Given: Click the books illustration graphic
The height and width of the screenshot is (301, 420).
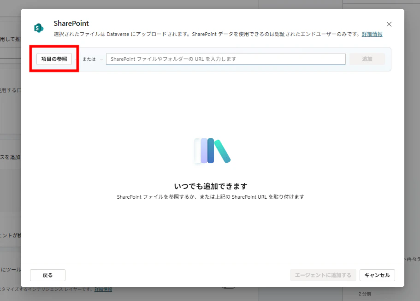Looking at the screenshot, I should tap(212, 151).
